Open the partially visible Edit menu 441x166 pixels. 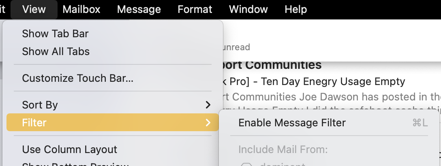coord(2,9)
